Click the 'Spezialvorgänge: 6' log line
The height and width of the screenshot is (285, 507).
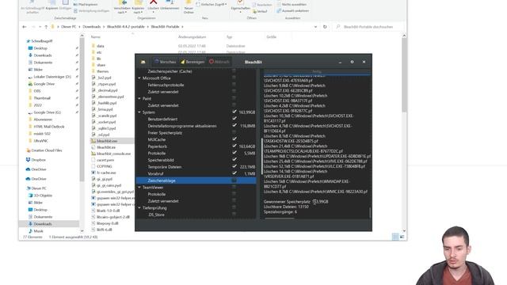tap(280, 212)
